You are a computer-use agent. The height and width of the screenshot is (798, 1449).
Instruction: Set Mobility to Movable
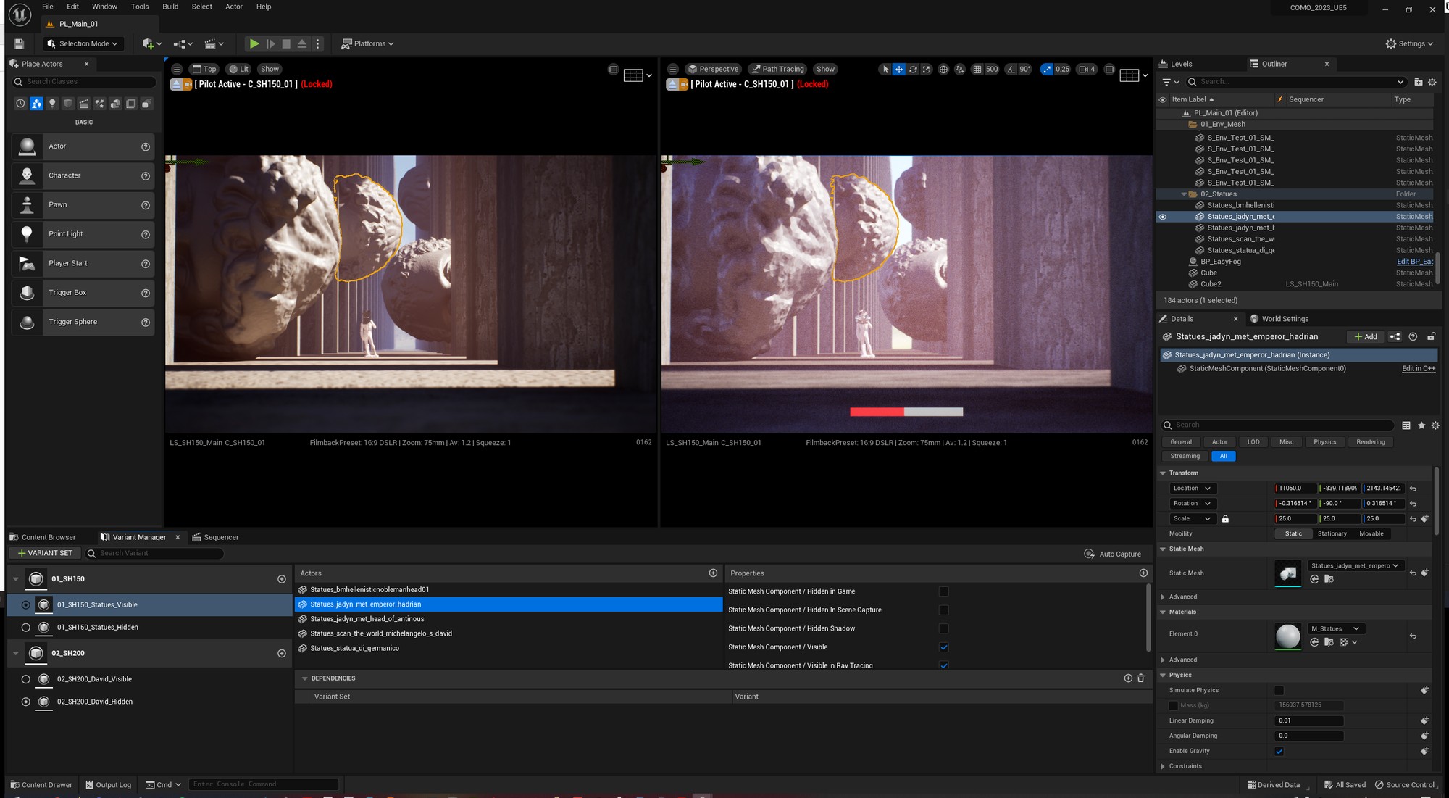click(1371, 534)
